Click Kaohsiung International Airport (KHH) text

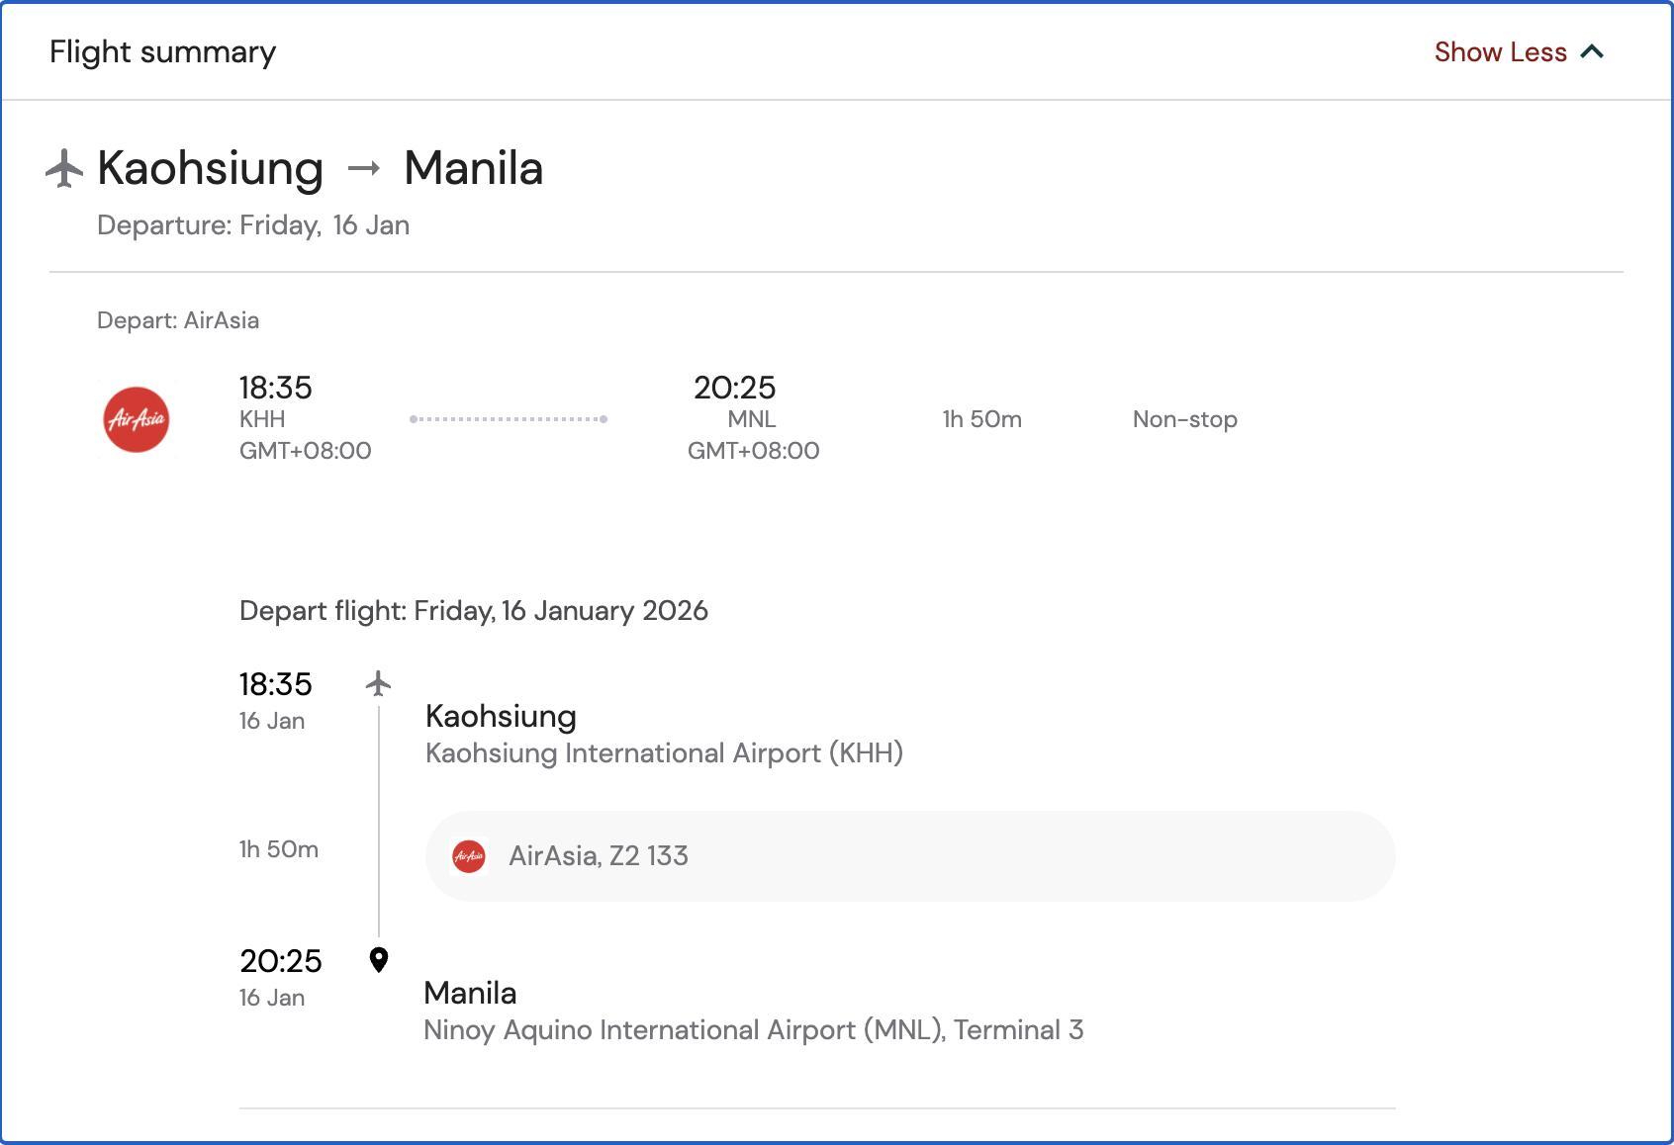click(664, 753)
